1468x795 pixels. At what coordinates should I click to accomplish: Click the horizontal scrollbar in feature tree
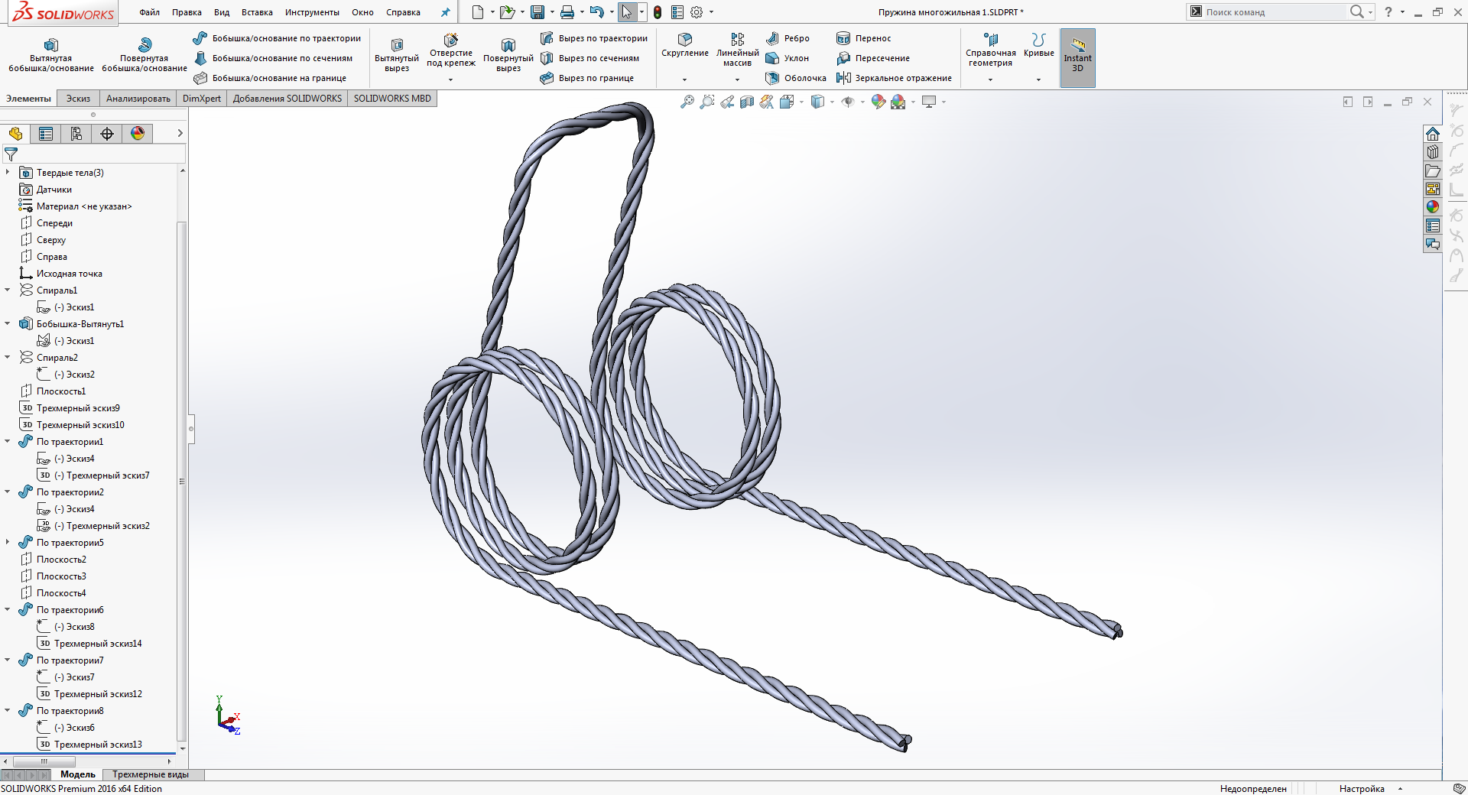coord(44,761)
